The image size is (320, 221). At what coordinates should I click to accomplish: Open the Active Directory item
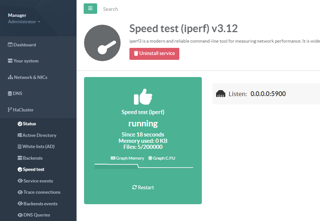coord(39,135)
